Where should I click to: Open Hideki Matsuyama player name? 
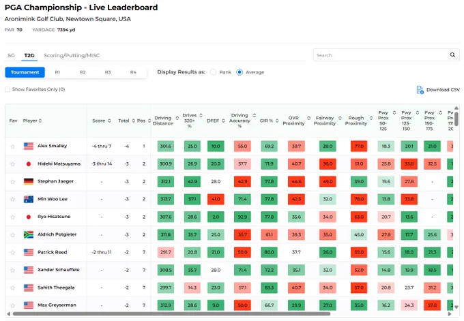click(x=59, y=164)
